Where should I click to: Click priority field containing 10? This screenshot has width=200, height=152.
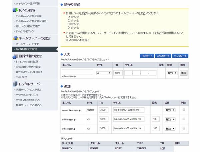[x=156, y=119]
